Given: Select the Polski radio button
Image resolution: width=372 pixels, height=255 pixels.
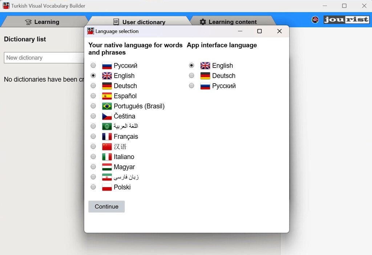Looking at the screenshot, I should (x=93, y=187).
